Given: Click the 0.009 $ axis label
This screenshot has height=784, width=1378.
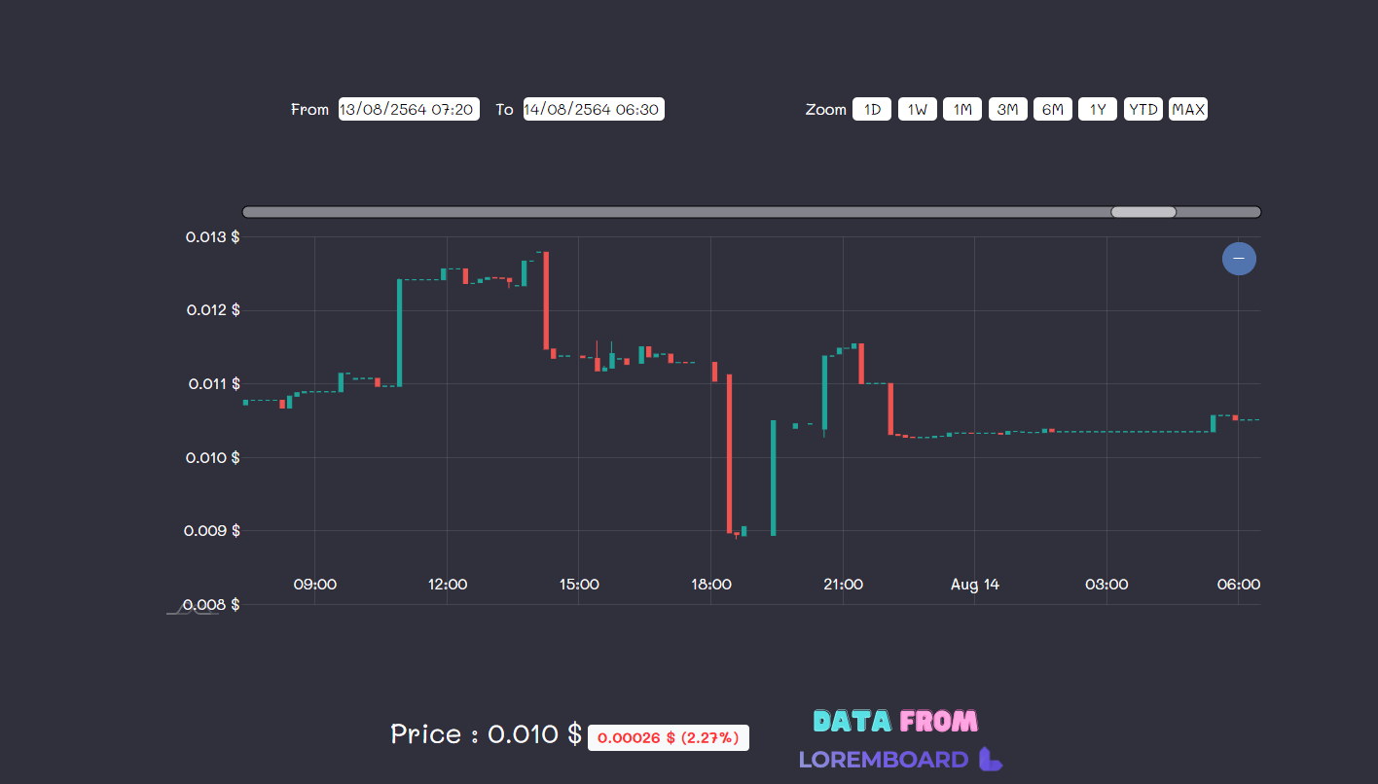Looking at the screenshot, I should click(213, 531).
